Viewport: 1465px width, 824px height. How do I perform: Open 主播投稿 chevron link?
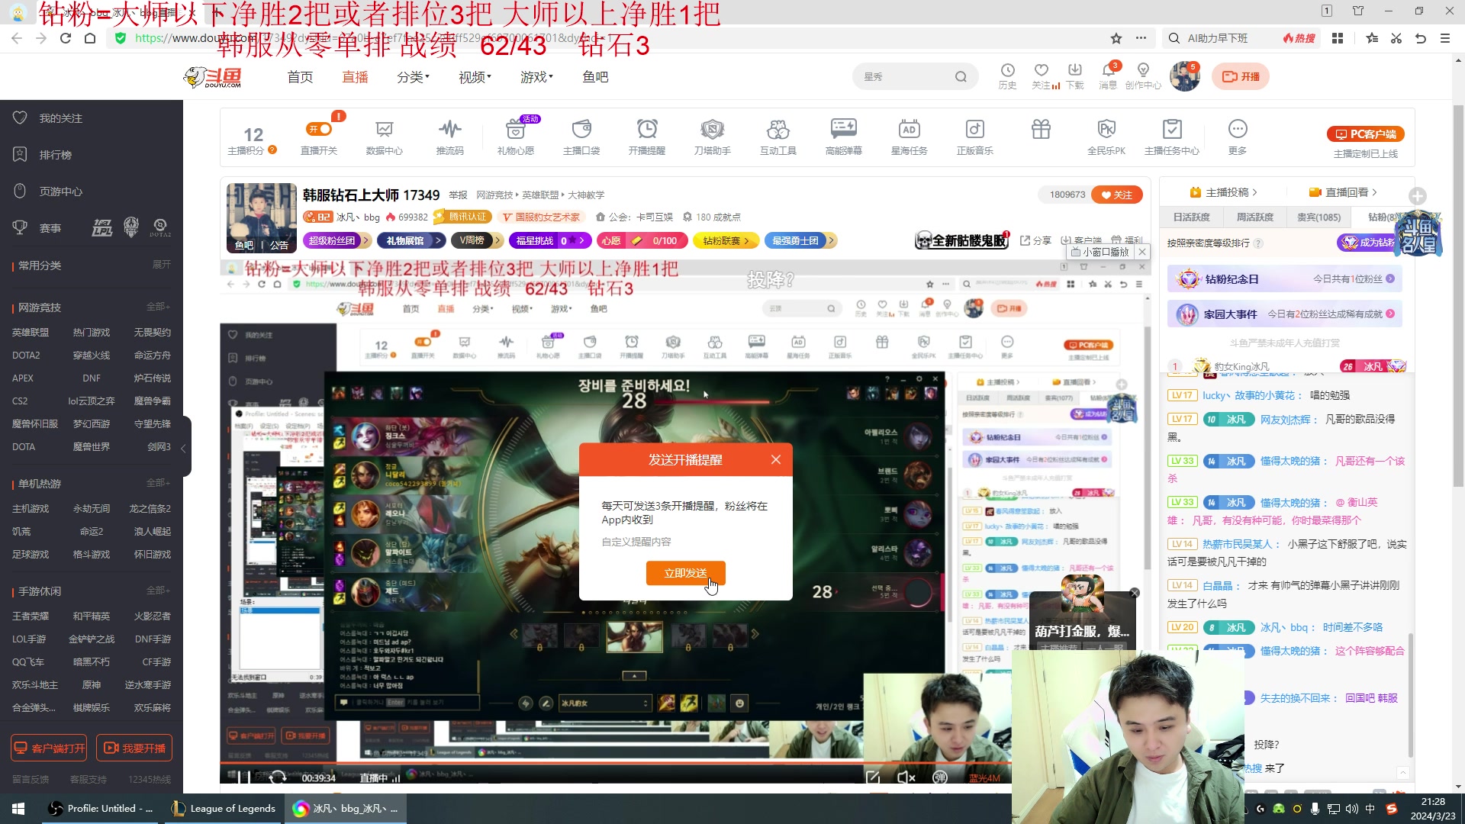pyautogui.click(x=1223, y=192)
